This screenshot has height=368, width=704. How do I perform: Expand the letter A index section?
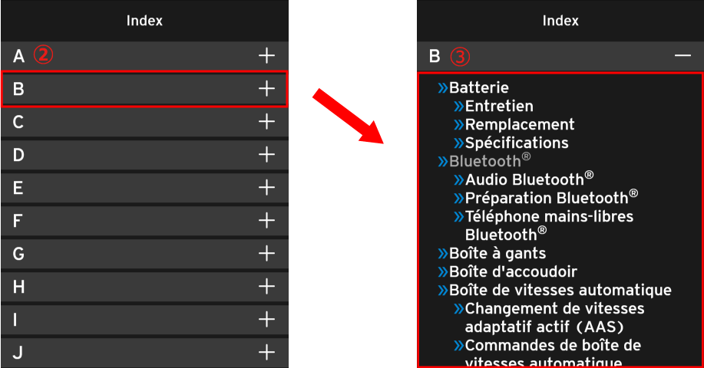[x=266, y=55]
